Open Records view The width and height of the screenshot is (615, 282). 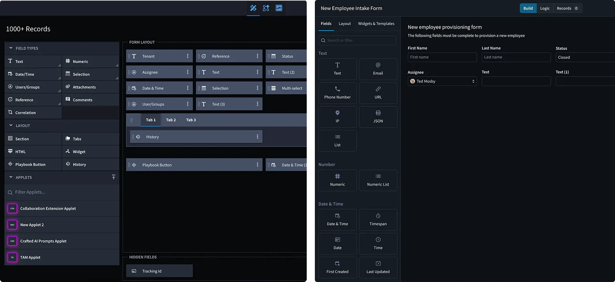(x=567, y=8)
